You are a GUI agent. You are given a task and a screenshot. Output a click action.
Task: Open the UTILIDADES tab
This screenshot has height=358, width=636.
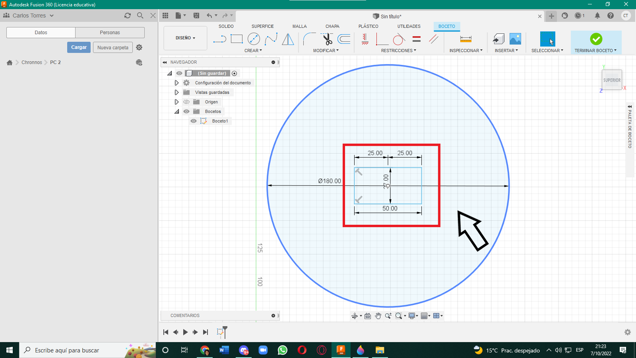[409, 26]
